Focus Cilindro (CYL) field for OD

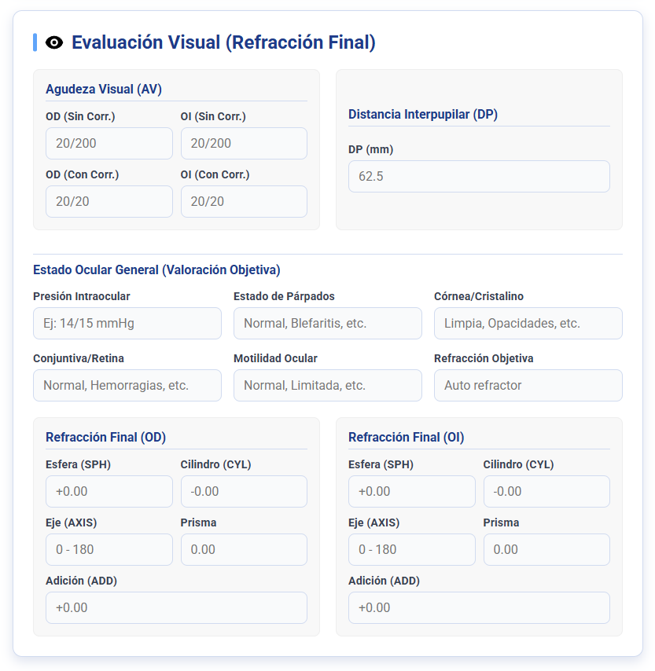(244, 491)
